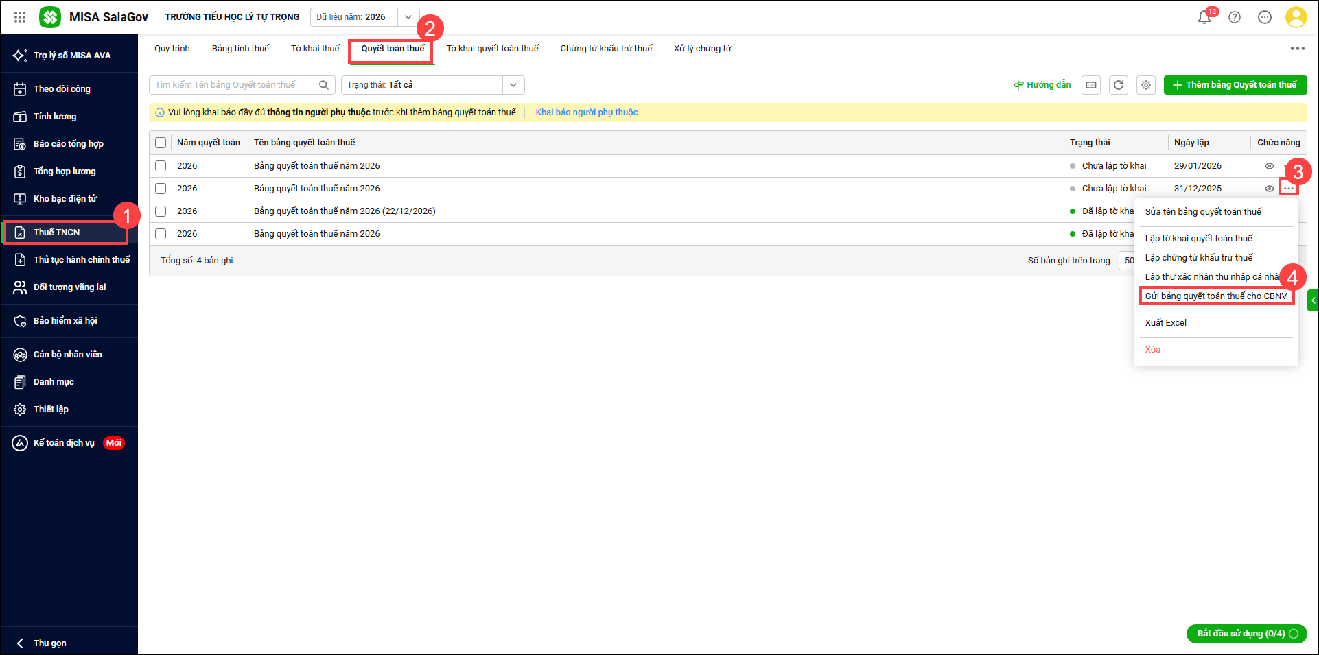Image resolution: width=1319 pixels, height=655 pixels.
Task: Click the refresh data icon
Action: point(1119,85)
